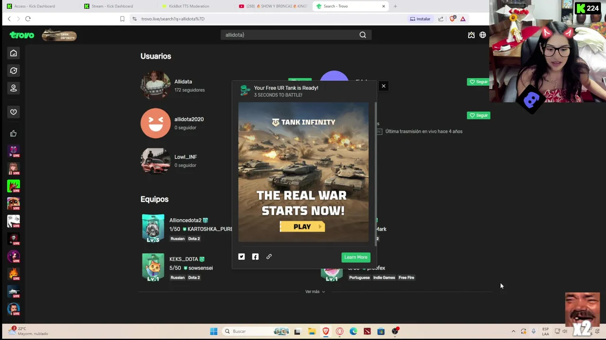Bookmark this page
Image resolution: width=606 pixels, height=340 pixels.
pyautogui.click(x=122, y=19)
